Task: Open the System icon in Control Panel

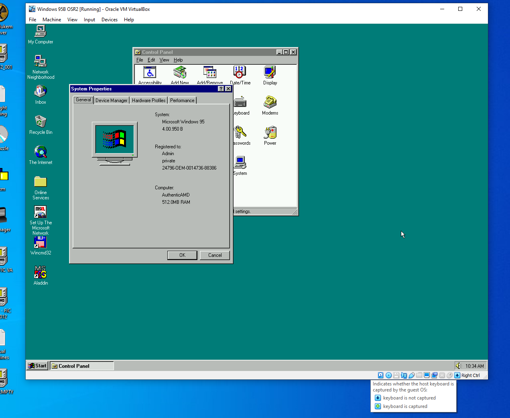Action: (x=240, y=162)
